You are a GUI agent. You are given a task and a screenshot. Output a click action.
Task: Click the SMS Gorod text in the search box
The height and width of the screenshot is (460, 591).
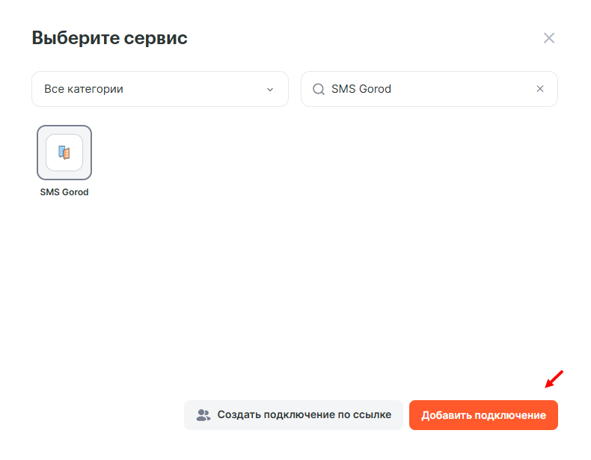click(361, 89)
